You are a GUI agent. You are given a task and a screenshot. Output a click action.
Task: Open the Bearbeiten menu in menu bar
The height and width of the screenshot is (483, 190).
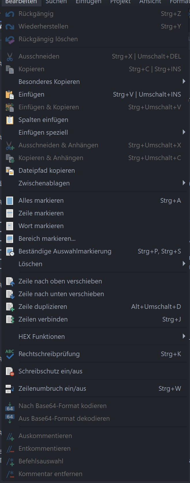tap(21, 2)
